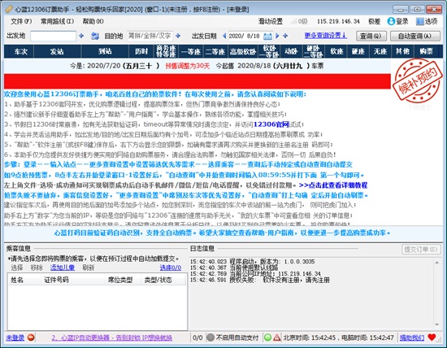Click 选择 in passenger panel

click(17, 268)
